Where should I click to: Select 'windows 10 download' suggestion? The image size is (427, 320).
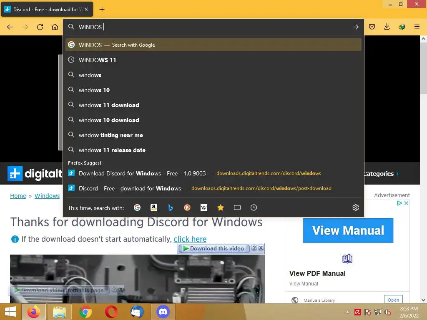(213, 120)
